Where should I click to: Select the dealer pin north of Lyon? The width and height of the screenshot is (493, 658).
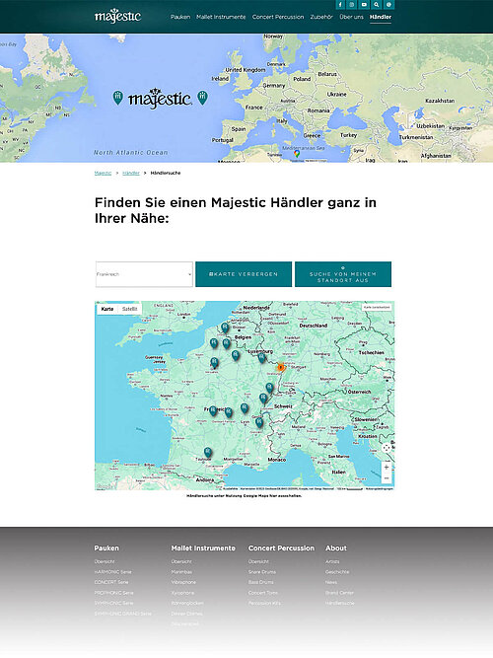click(x=245, y=407)
